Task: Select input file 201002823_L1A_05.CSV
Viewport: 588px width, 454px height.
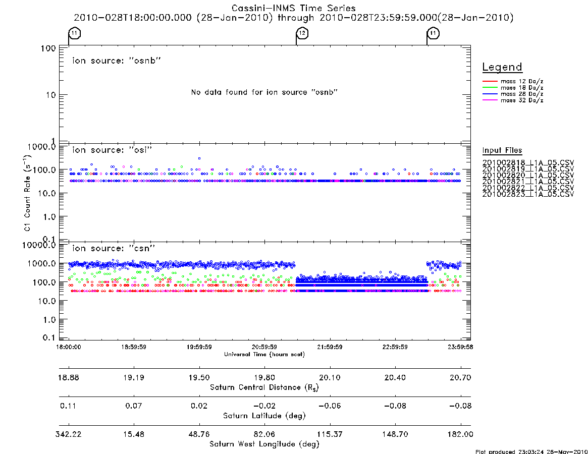Action: click(528, 194)
